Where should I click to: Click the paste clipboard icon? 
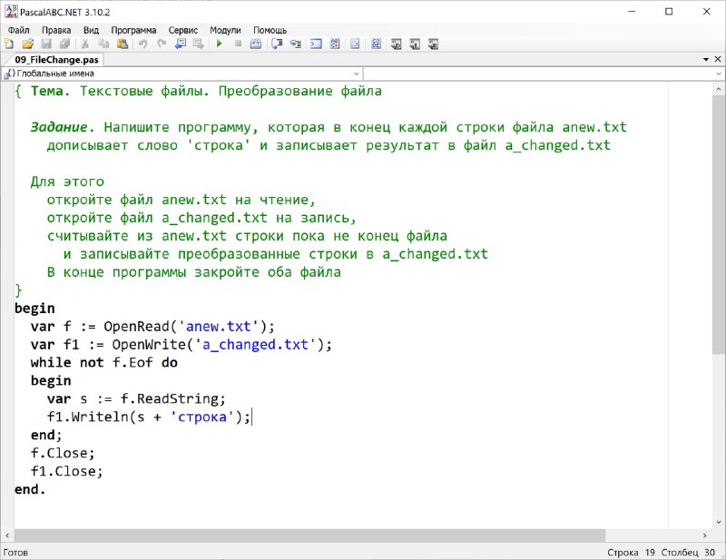123,44
